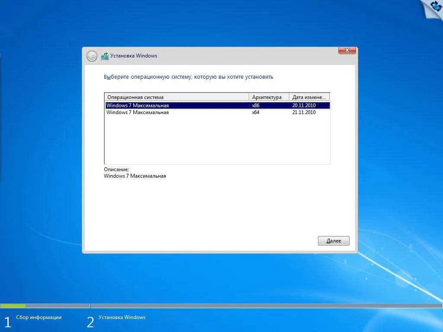
Task: Click the Выберите операционную систему heading
Action: (x=189, y=77)
